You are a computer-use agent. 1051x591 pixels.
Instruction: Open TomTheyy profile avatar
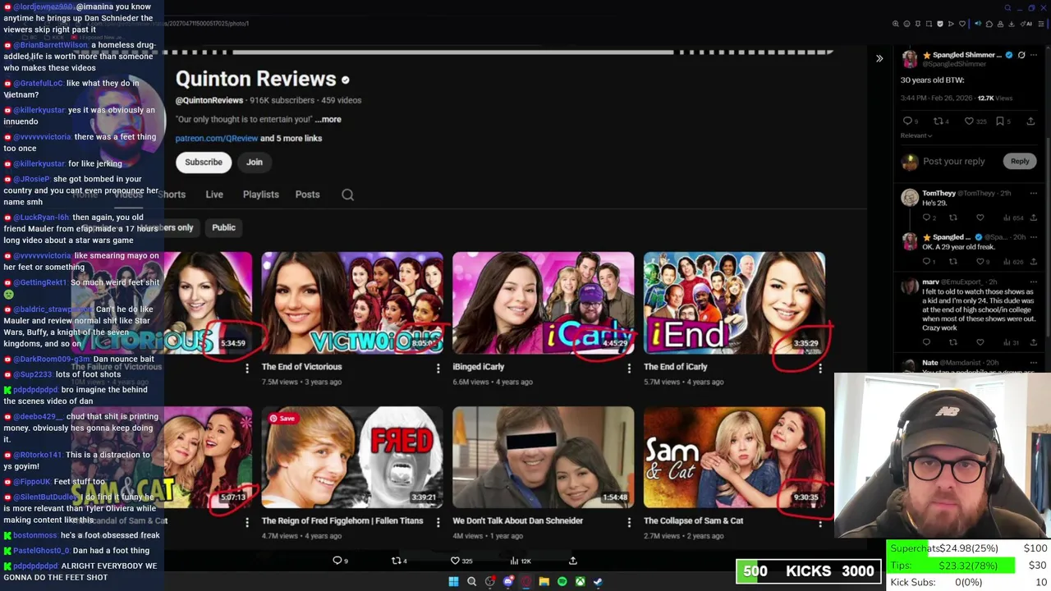click(909, 198)
